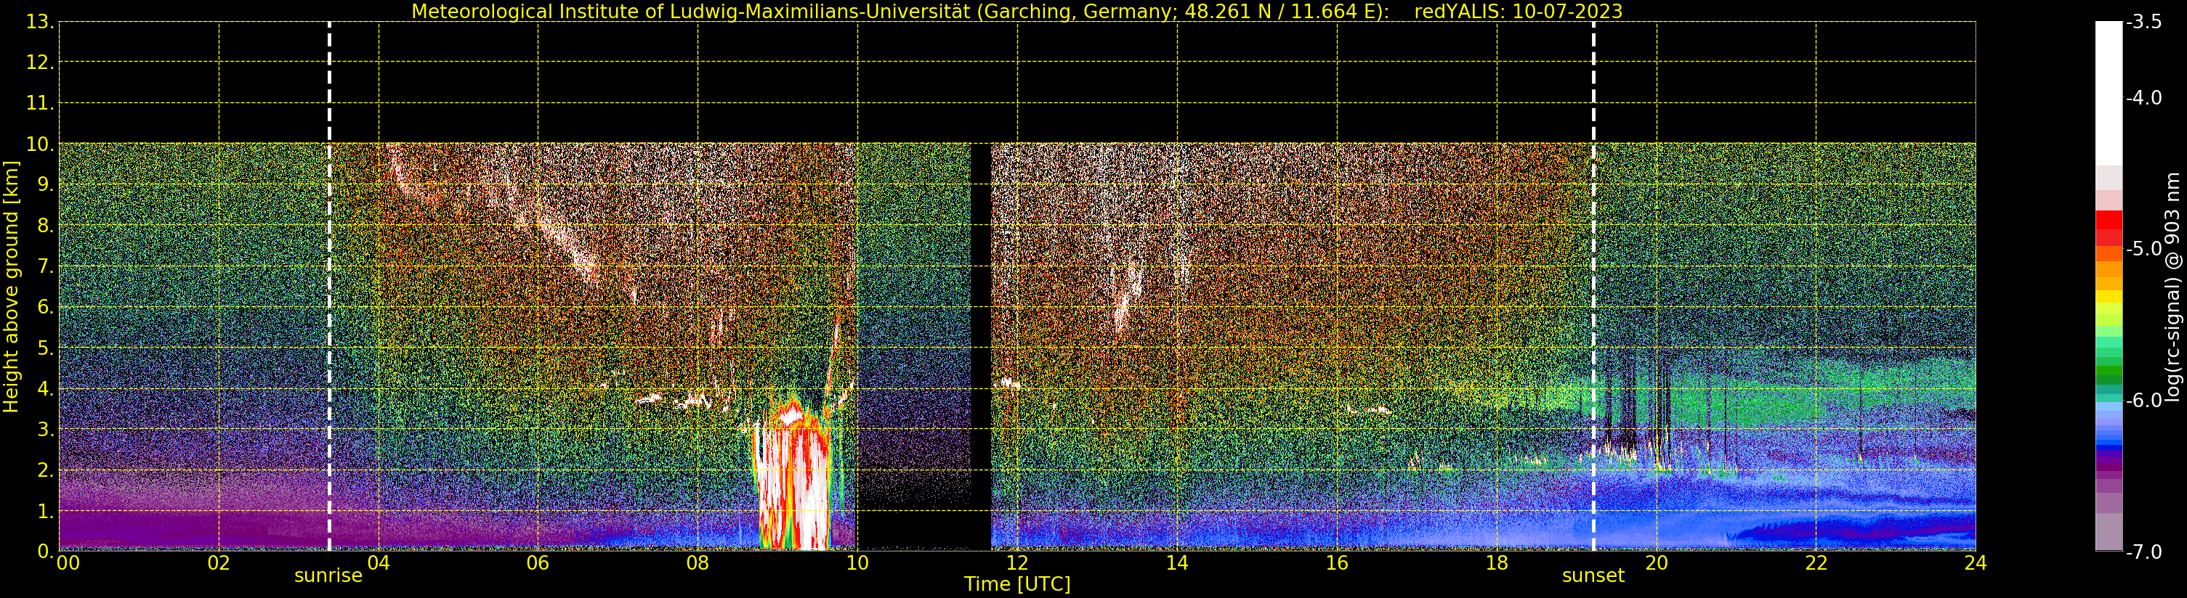Click the height axis tick '13.'
Viewport: 2187px width, 598px height.
[x=40, y=22]
